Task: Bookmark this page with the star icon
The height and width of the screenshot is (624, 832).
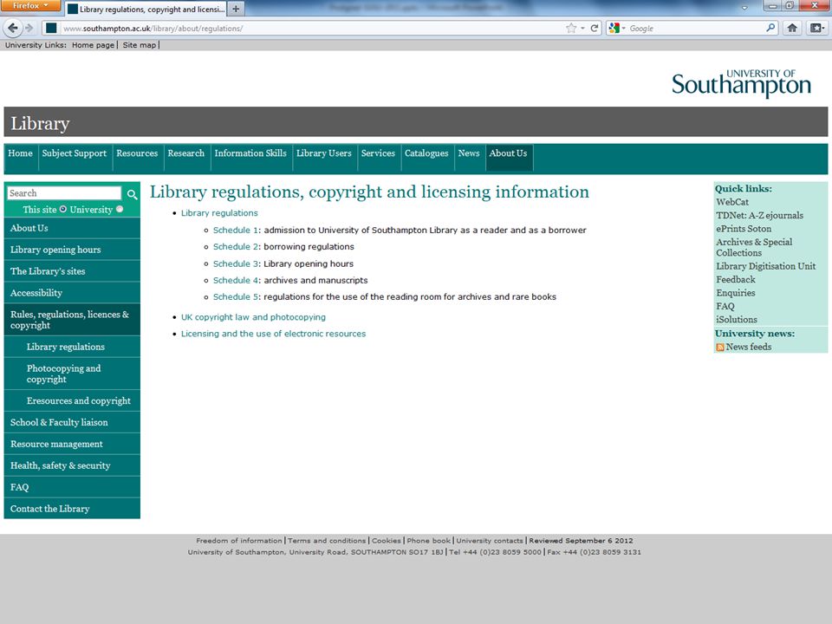Action: (571, 28)
